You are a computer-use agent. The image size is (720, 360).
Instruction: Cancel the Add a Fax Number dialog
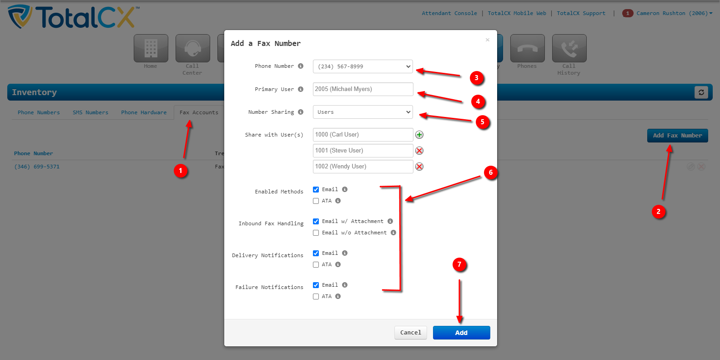click(x=410, y=333)
